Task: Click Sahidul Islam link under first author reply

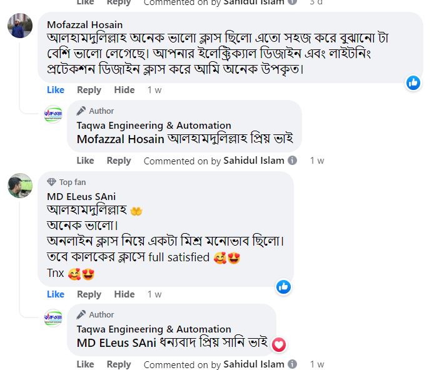Action: pos(253,161)
